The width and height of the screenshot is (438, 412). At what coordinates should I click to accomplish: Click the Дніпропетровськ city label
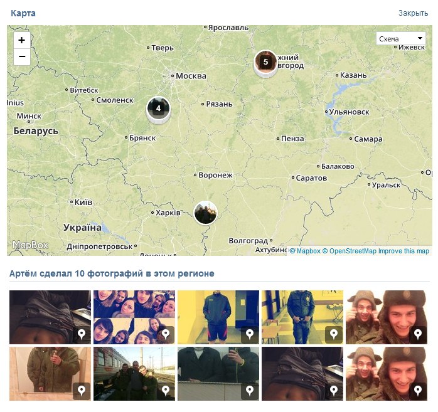99,246
